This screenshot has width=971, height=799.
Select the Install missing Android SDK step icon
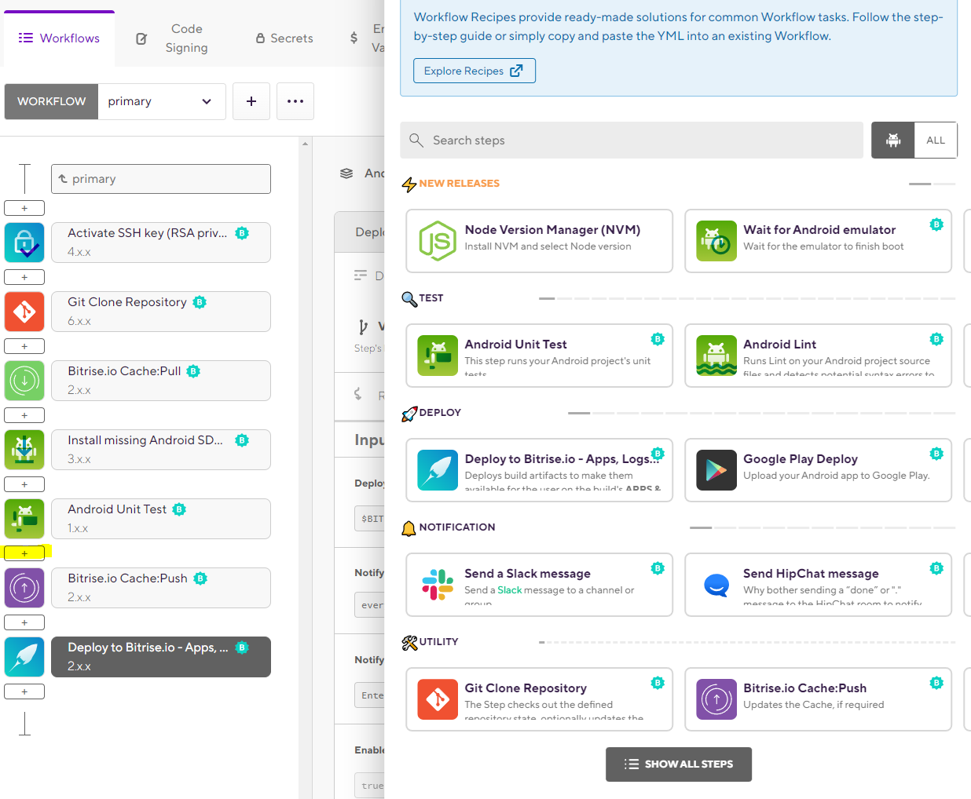[x=24, y=450]
